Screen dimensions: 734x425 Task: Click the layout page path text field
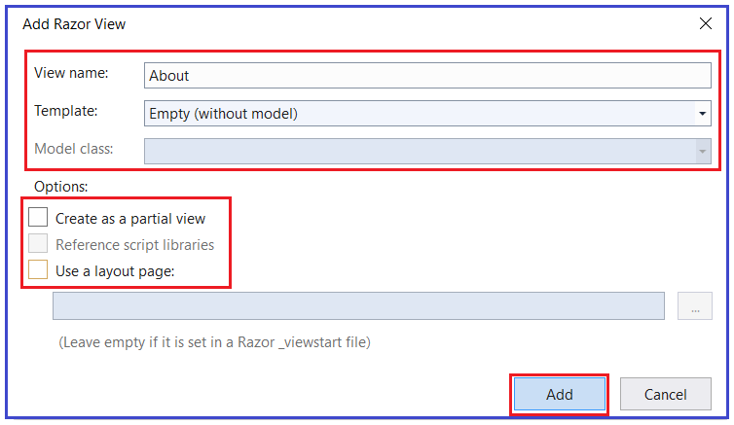tap(358, 306)
